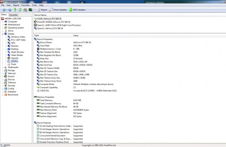This screenshot has width=226, height=147.
Task: Select the PCI / AGP Video icon
Action: point(9,40)
